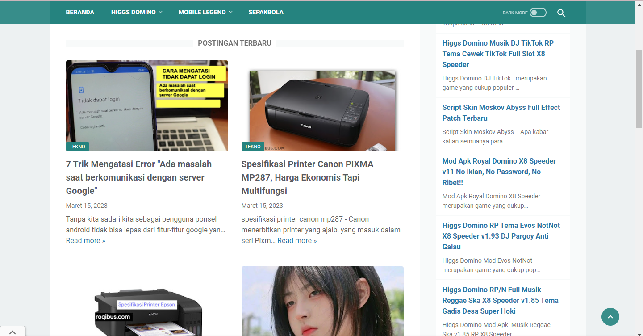643x336 pixels.
Task: Click the page vertical scrollbar thumb
Action: click(x=639, y=88)
